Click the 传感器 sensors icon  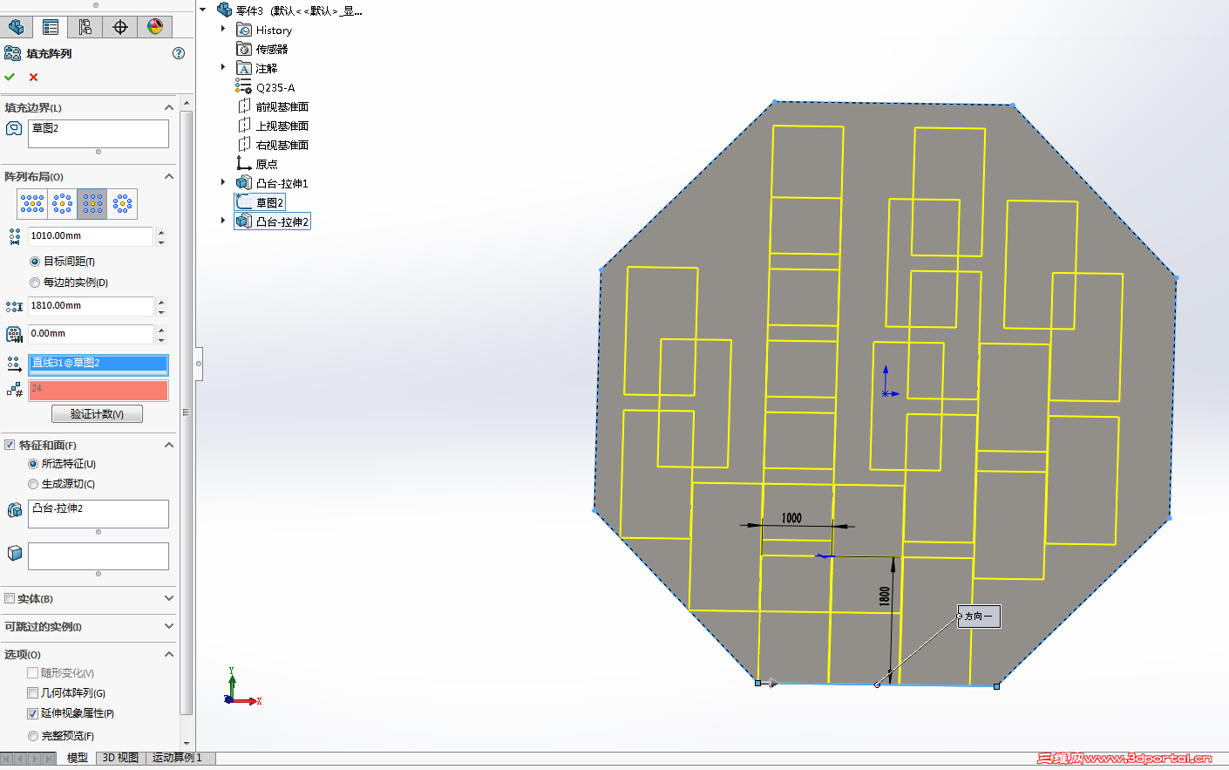coord(244,49)
